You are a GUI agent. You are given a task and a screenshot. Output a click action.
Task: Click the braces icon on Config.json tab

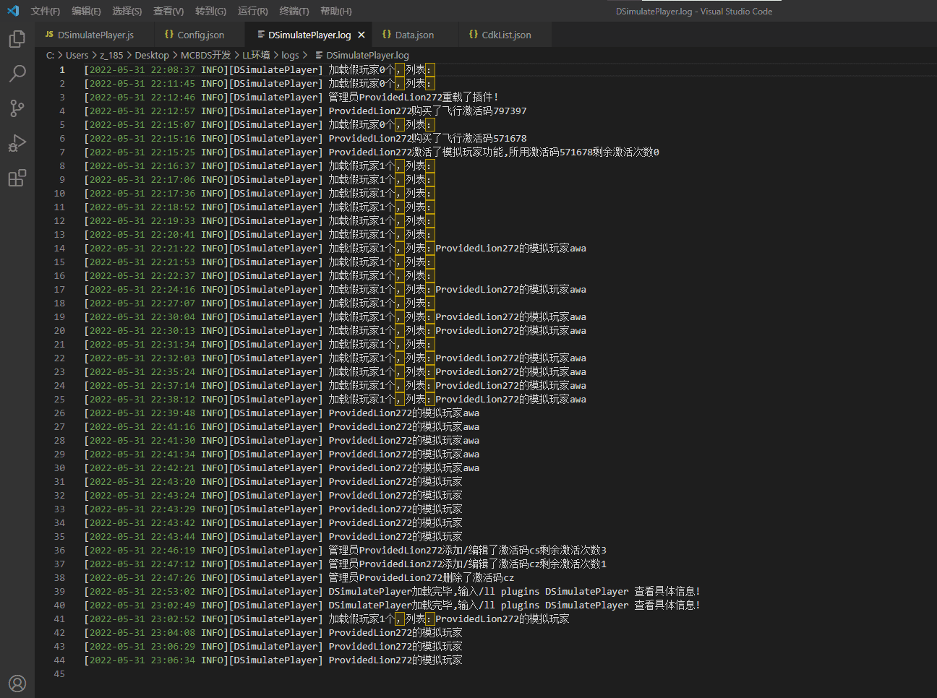pyautogui.click(x=169, y=34)
